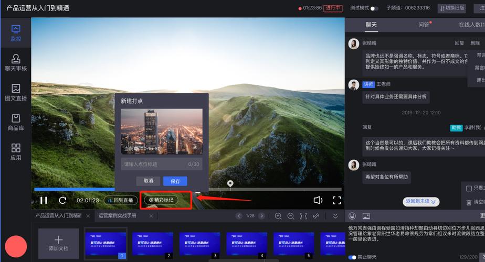
Task: Close the 运营案例实战手册 document tab
Action: coord(151,216)
